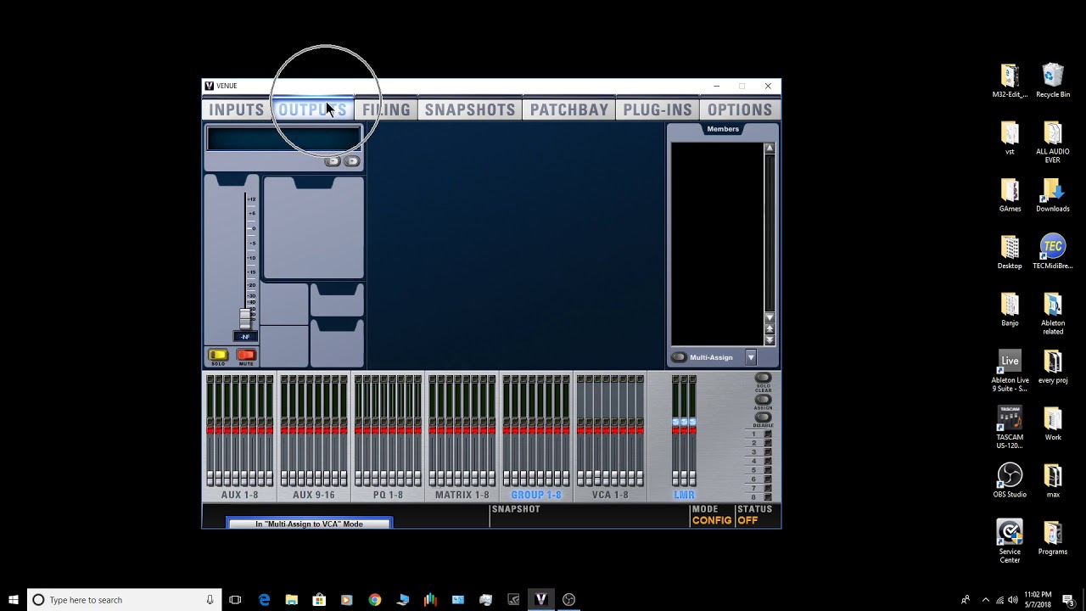Select the VCA 1-8 fader bank
The image size is (1086, 611).
coord(610,495)
